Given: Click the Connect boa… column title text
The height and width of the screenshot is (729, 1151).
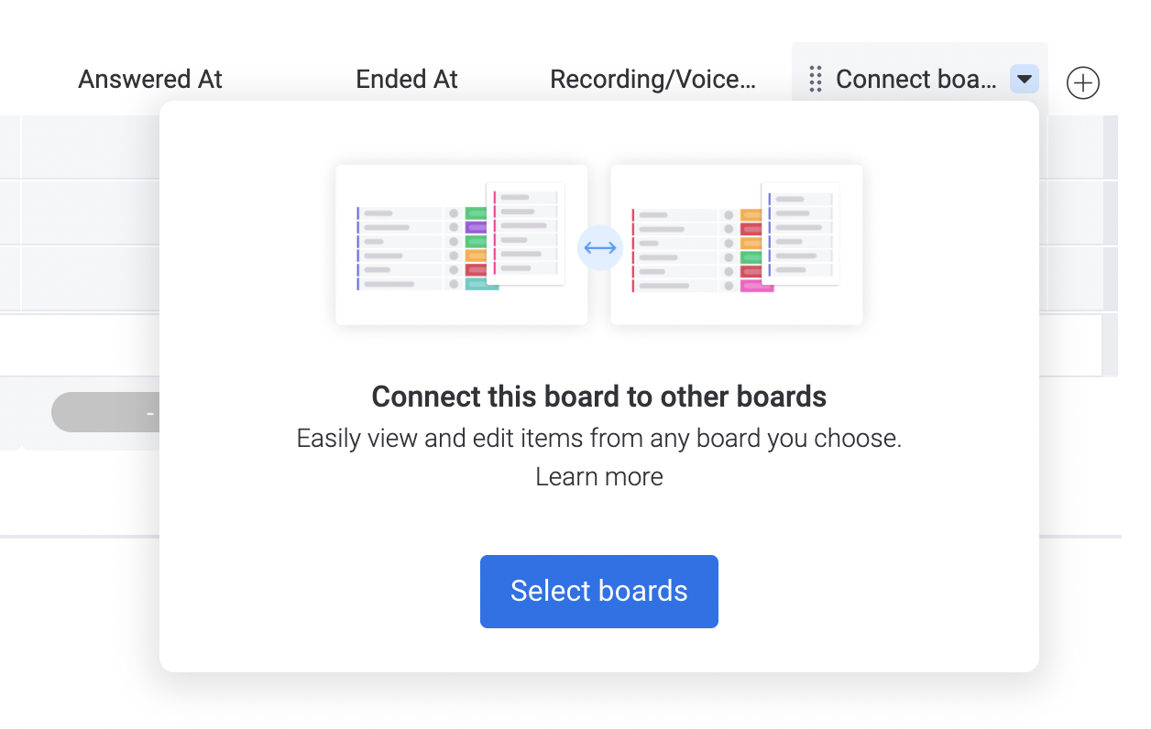Looking at the screenshot, I should coord(916,80).
